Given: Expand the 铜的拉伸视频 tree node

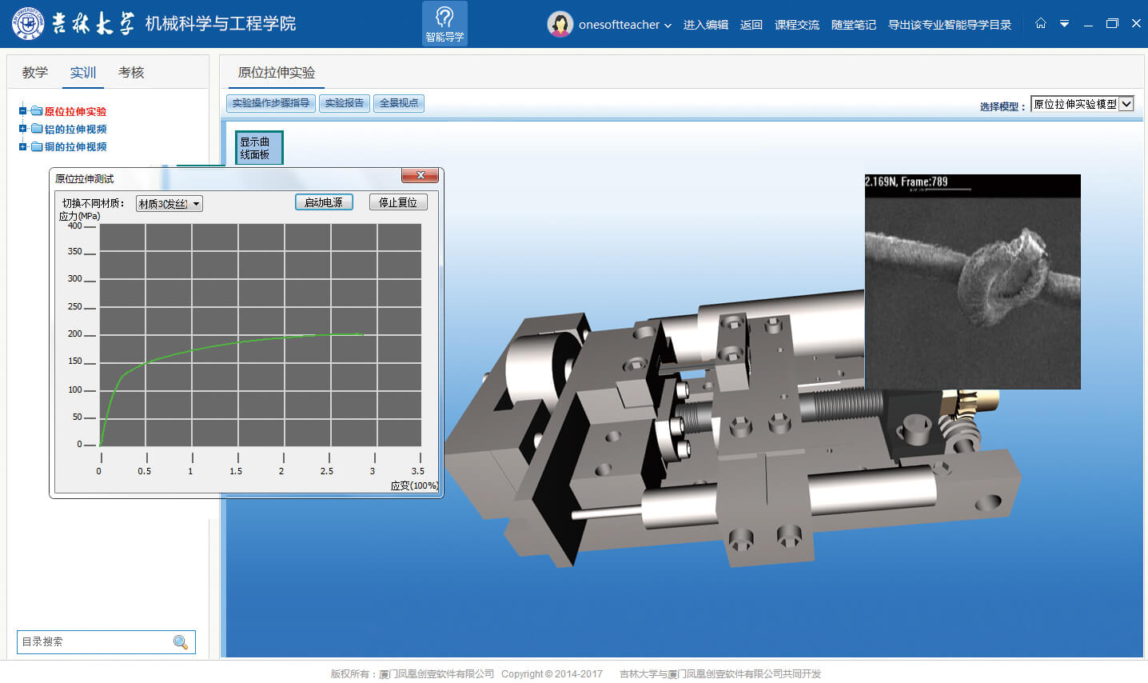Looking at the screenshot, I should pos(23,146).
